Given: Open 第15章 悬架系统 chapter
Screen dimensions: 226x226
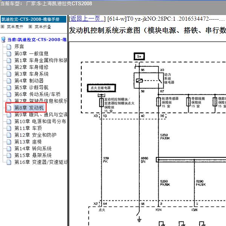Looking at the screenshot, I should click(33, 155).
